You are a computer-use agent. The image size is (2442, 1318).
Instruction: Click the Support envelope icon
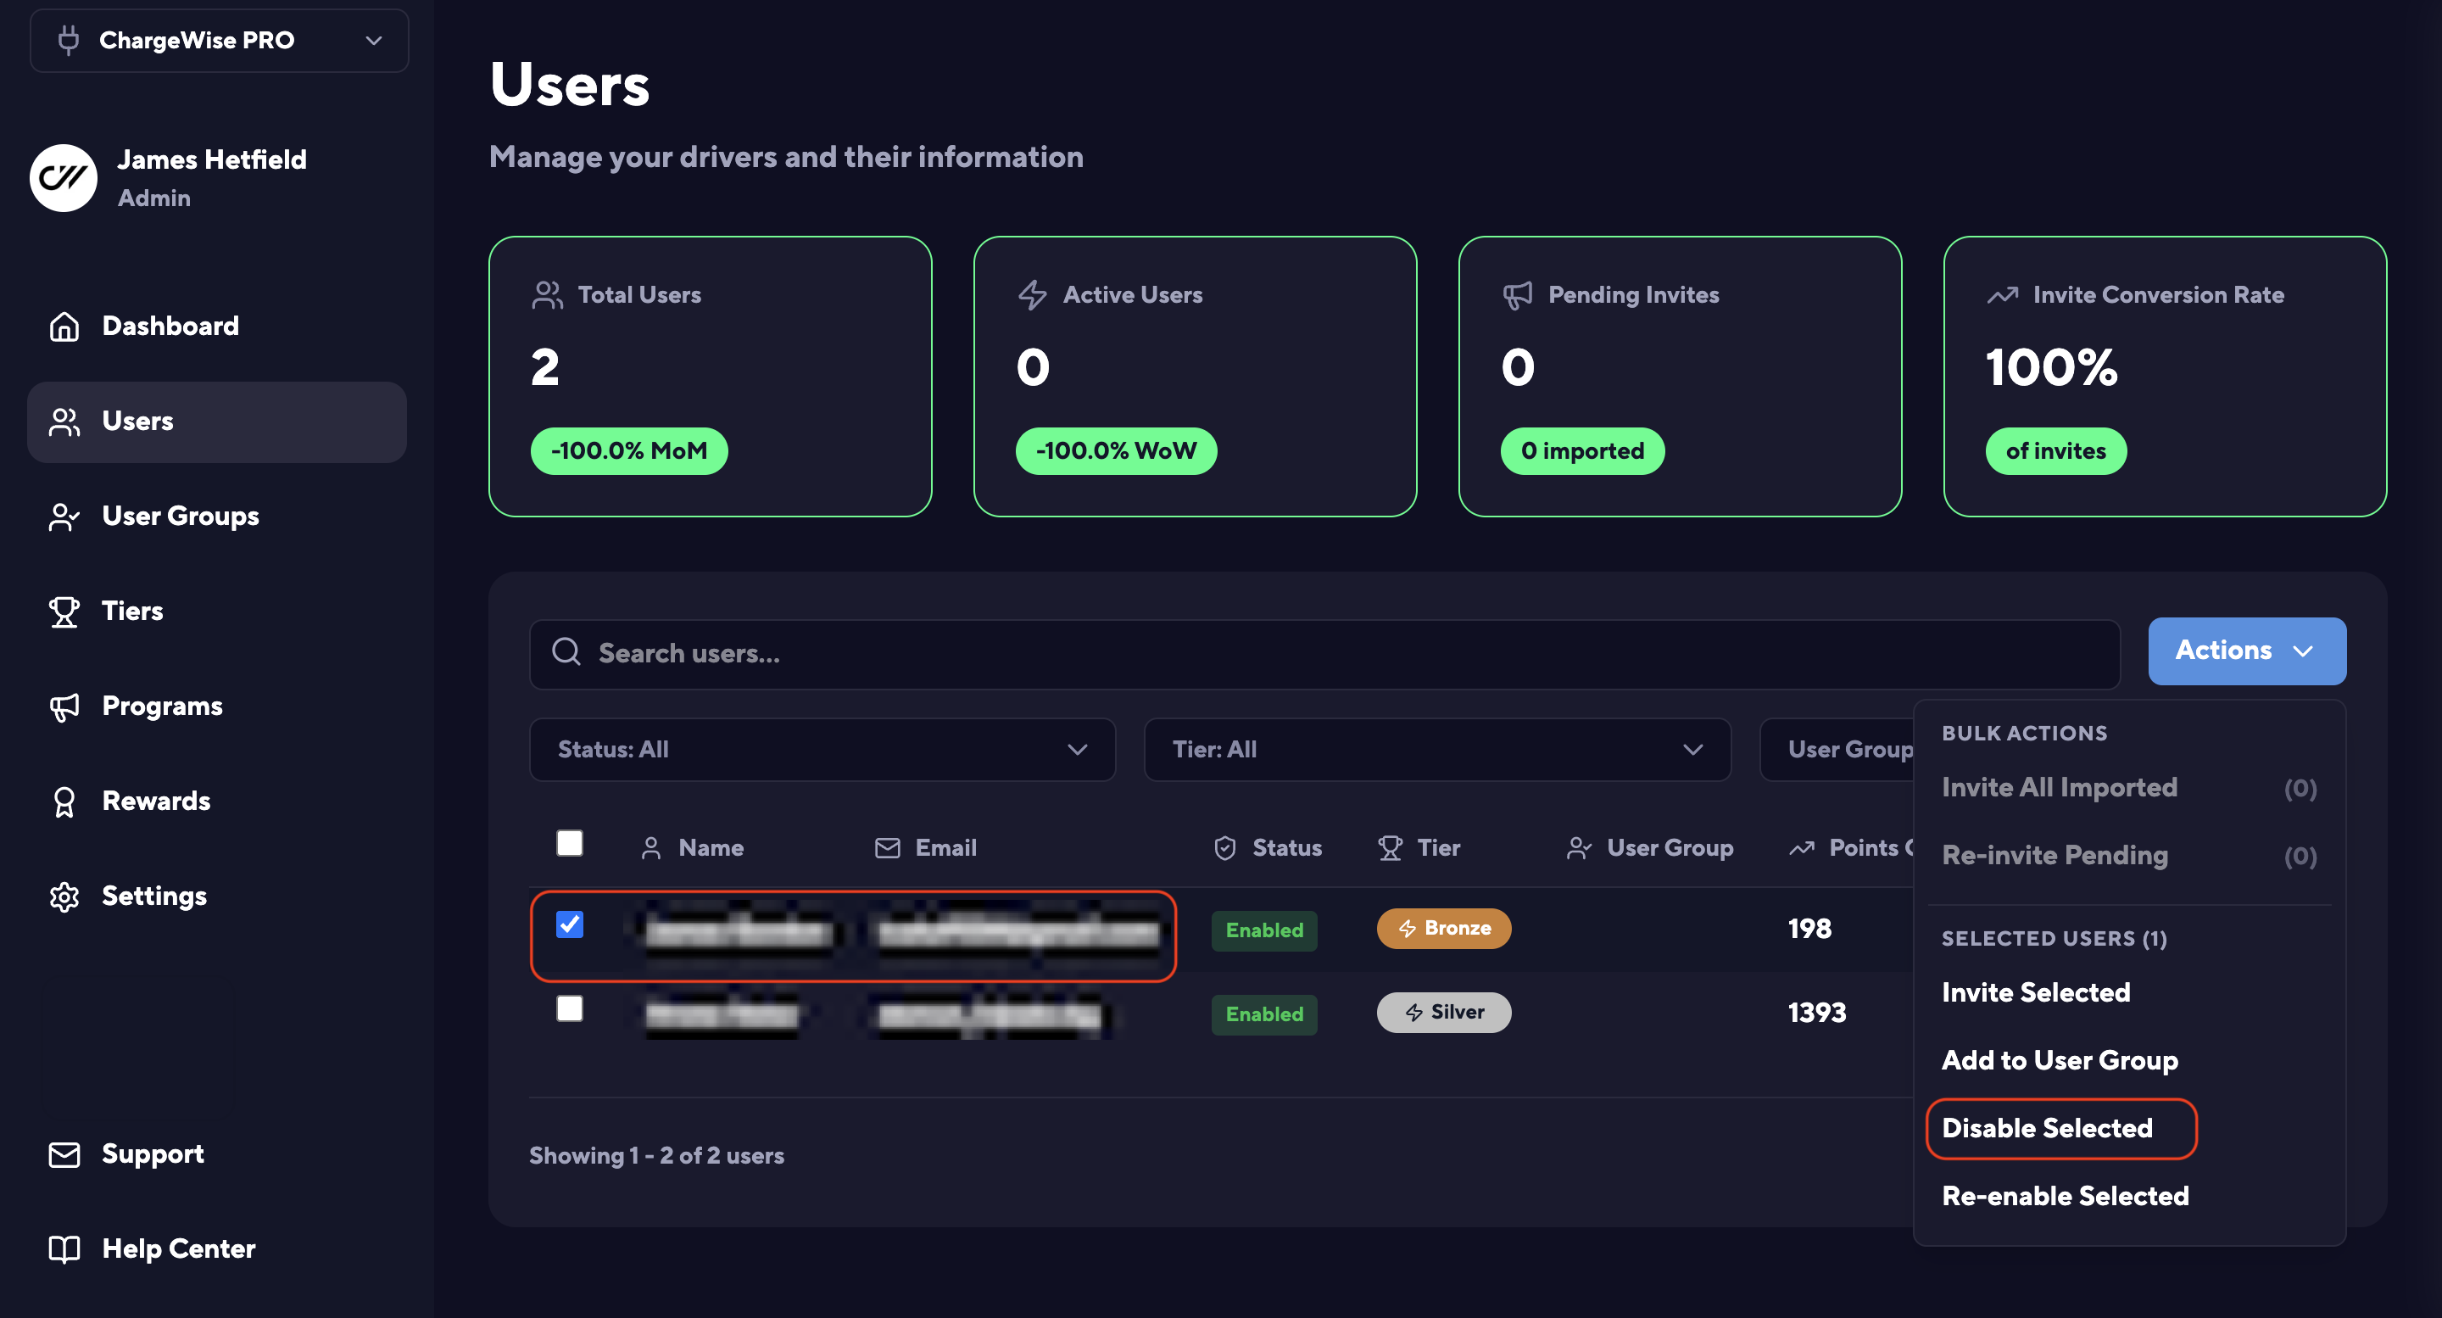point(64,1154)
